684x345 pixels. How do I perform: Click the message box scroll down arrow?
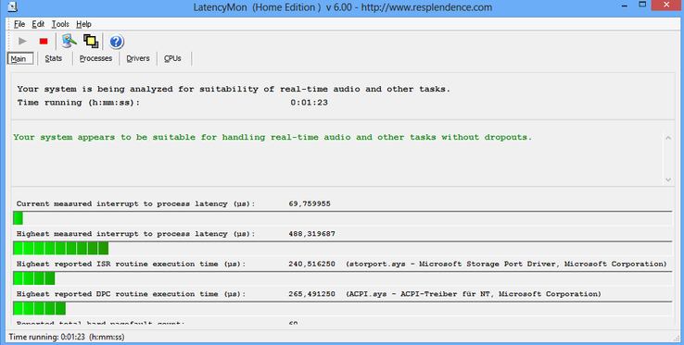(668, 179)
